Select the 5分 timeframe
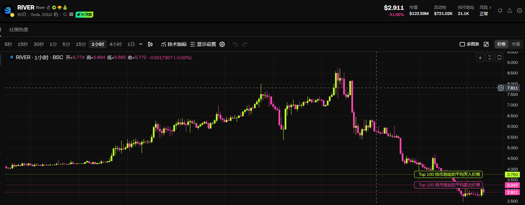The height and width of the screenshot is (205, 525). 66,44
